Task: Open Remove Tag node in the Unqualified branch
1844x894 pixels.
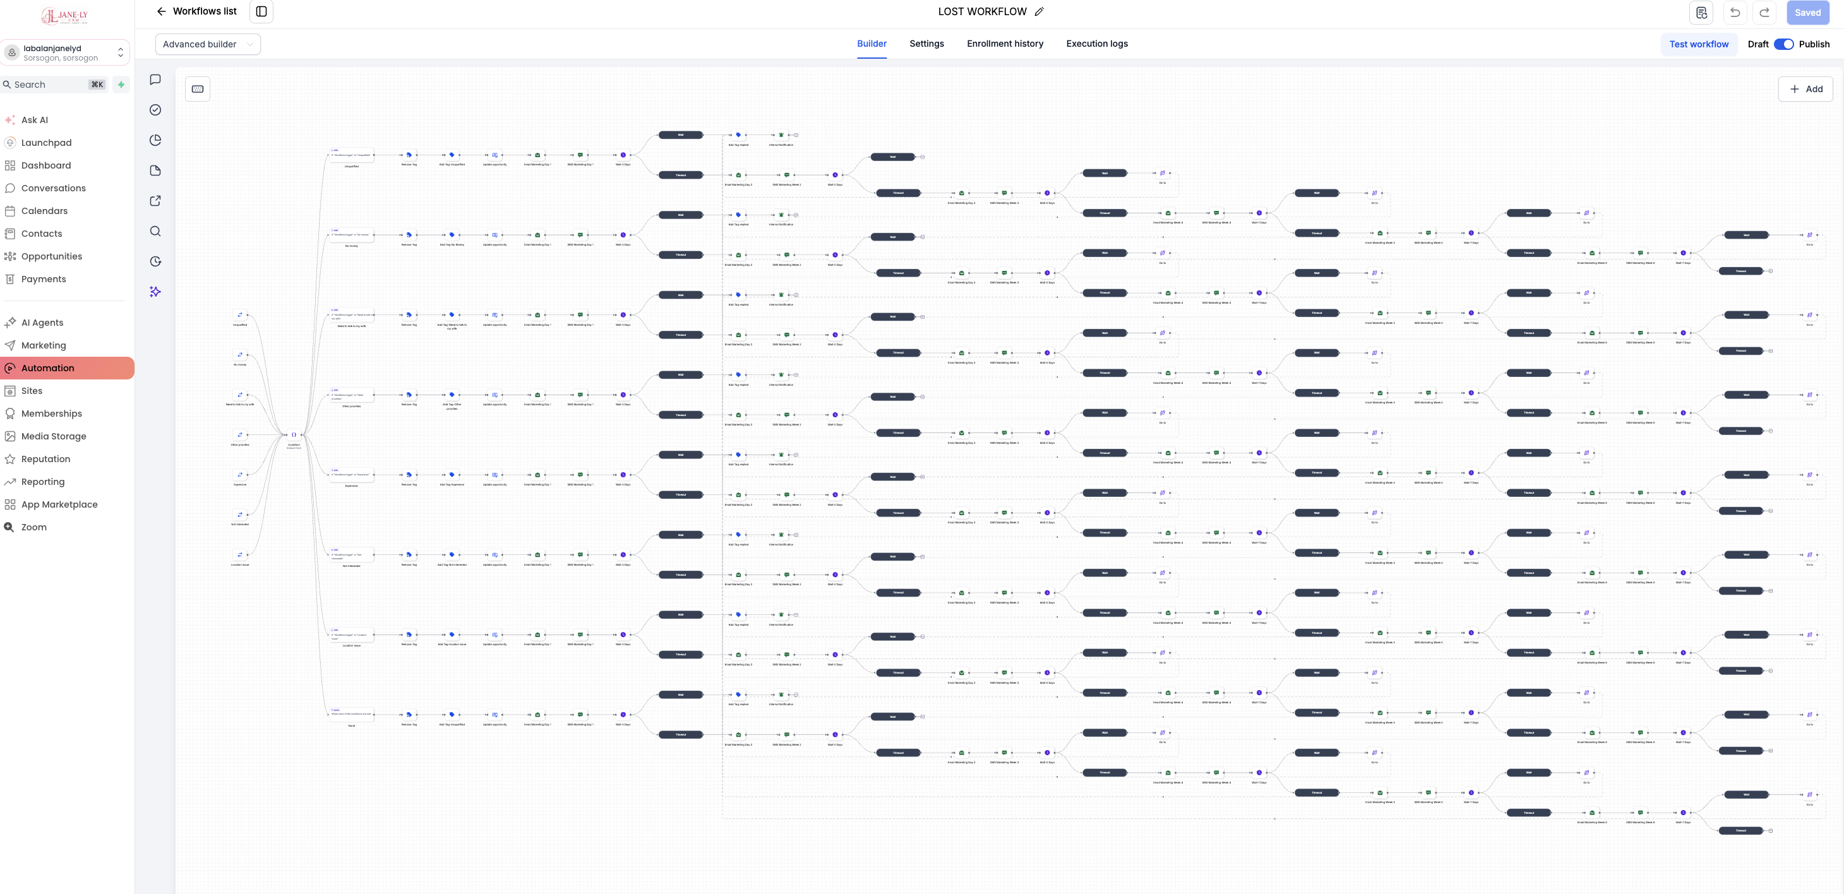Action: pos(409,155)
